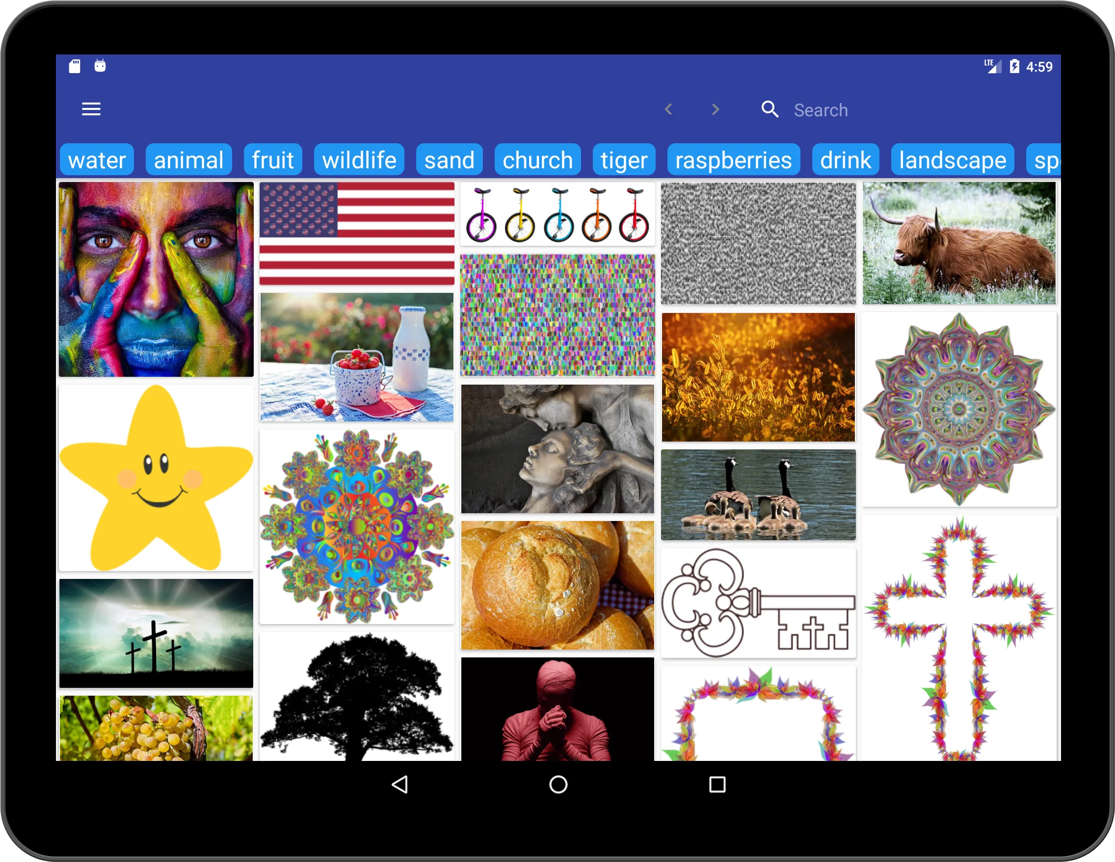Select the 'water' category filter tag
Image resolution: width=1115 pixels, height=862 pixels.
[99, 160]
